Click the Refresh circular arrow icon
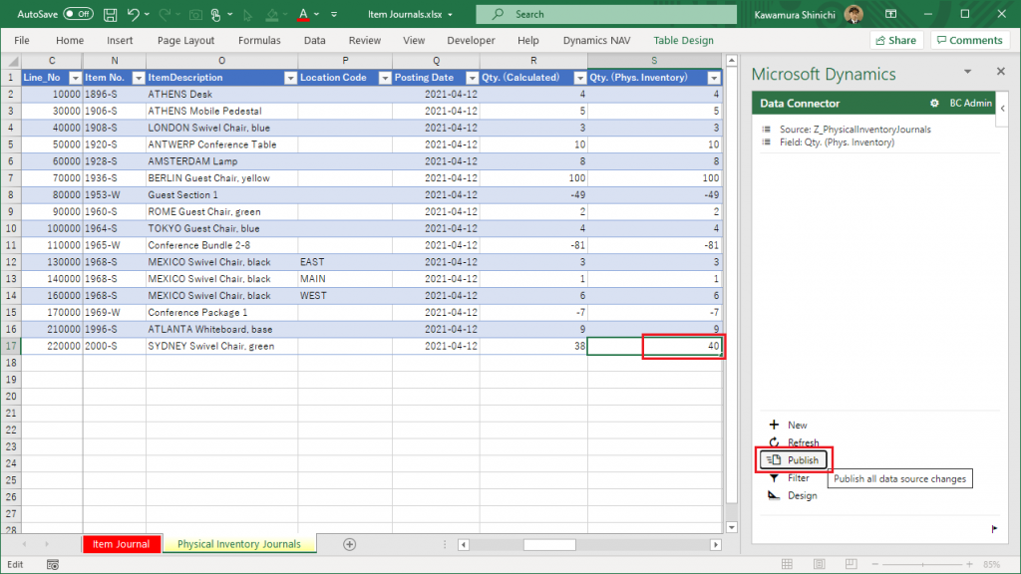Screen dimensions: 1021x574 [x=774, y=442]
